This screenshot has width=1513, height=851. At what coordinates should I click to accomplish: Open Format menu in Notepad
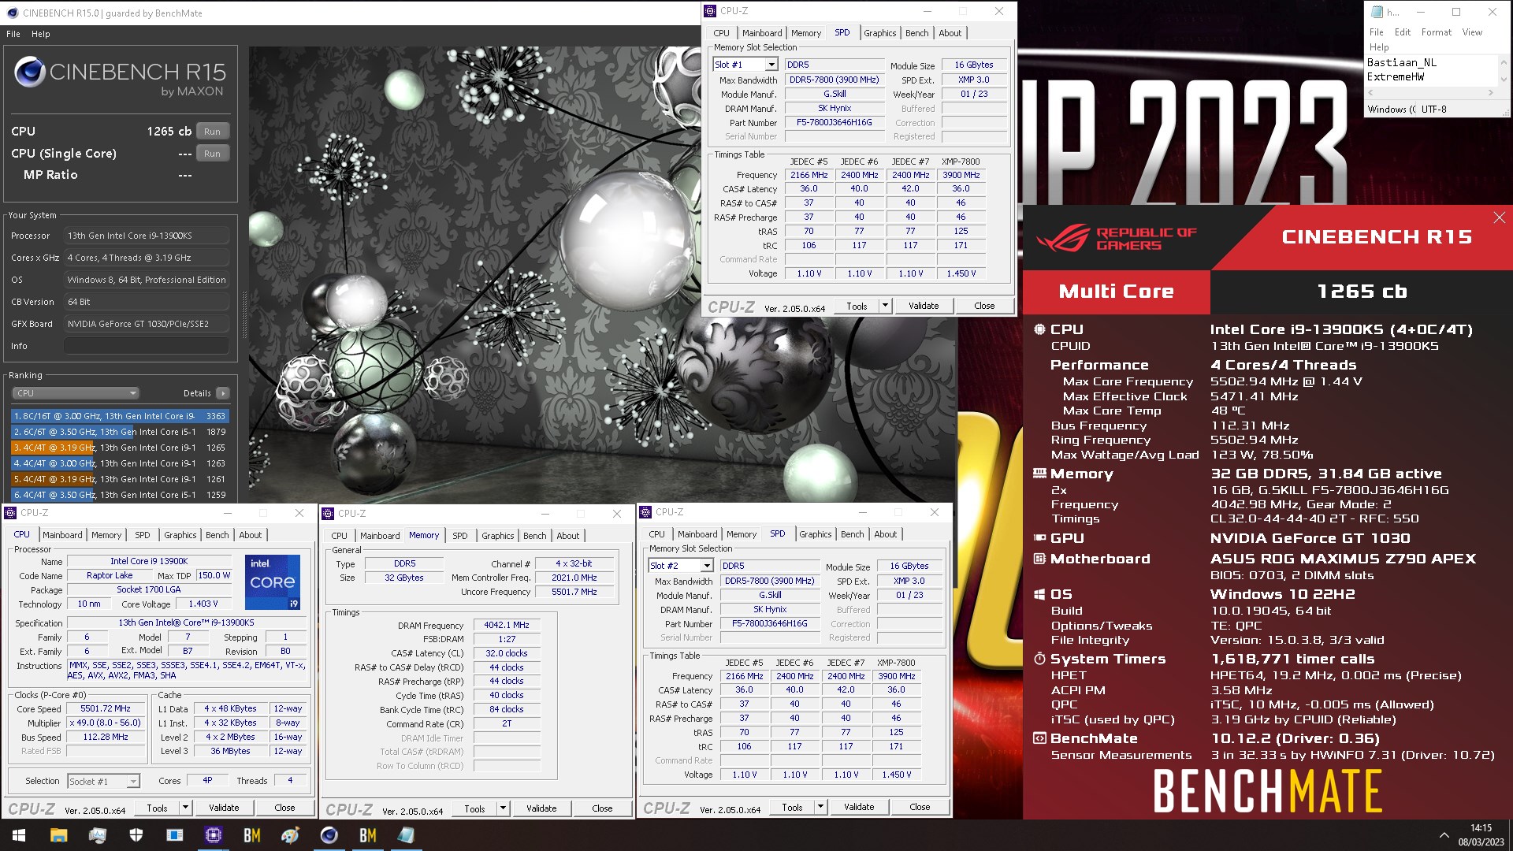1437,32
